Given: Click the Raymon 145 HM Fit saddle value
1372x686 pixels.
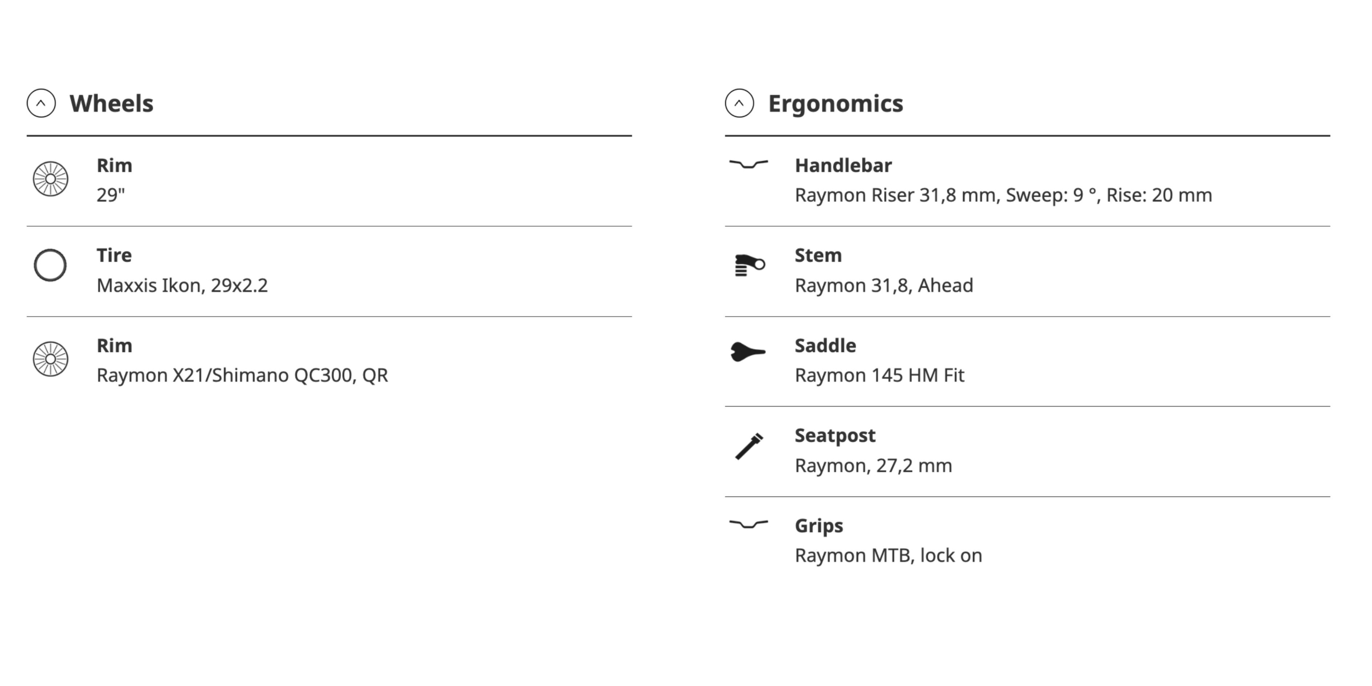Looking at the screenshot, I should coord(879,375).
